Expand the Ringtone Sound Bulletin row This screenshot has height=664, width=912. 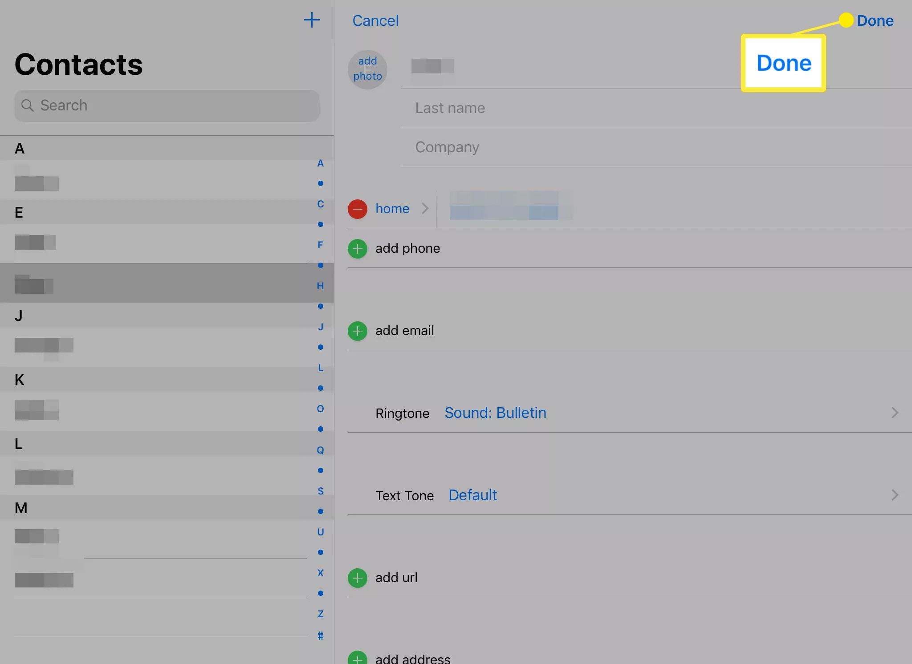click(894, 412)
